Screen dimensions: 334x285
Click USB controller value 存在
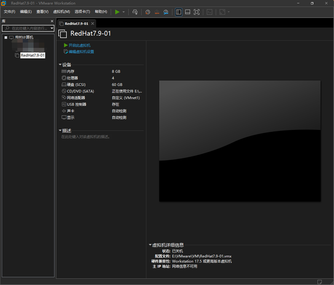point(116,104)
